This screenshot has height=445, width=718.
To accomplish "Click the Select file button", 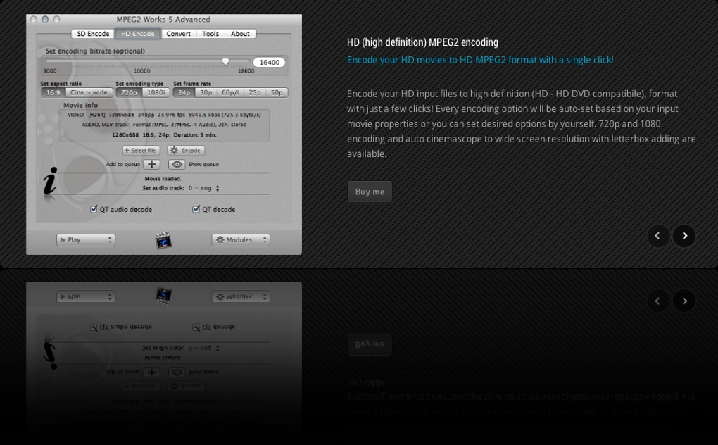I will pos(141,150).
